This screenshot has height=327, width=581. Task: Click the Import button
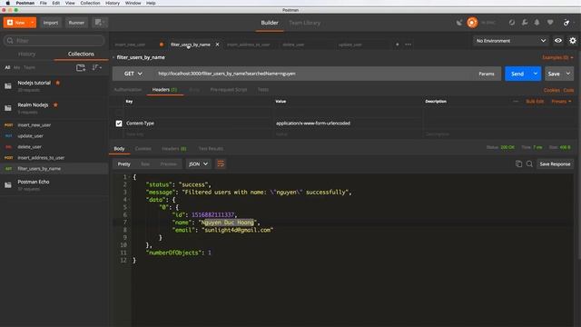coord(51,23)
